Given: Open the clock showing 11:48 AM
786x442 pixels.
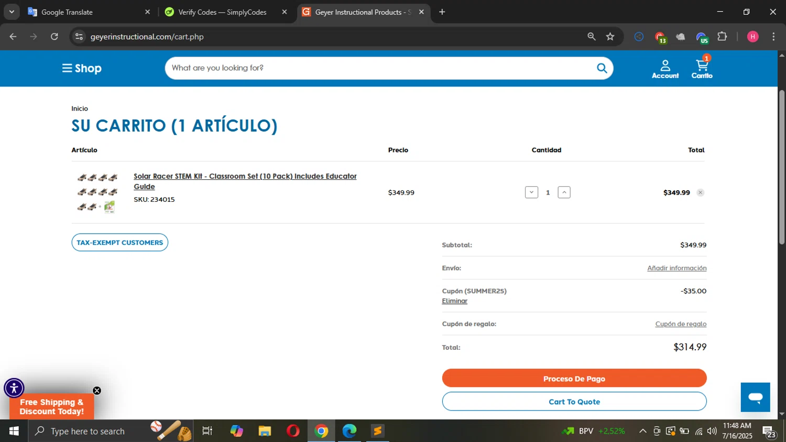Looking at the screenshot, I should 737,430.
